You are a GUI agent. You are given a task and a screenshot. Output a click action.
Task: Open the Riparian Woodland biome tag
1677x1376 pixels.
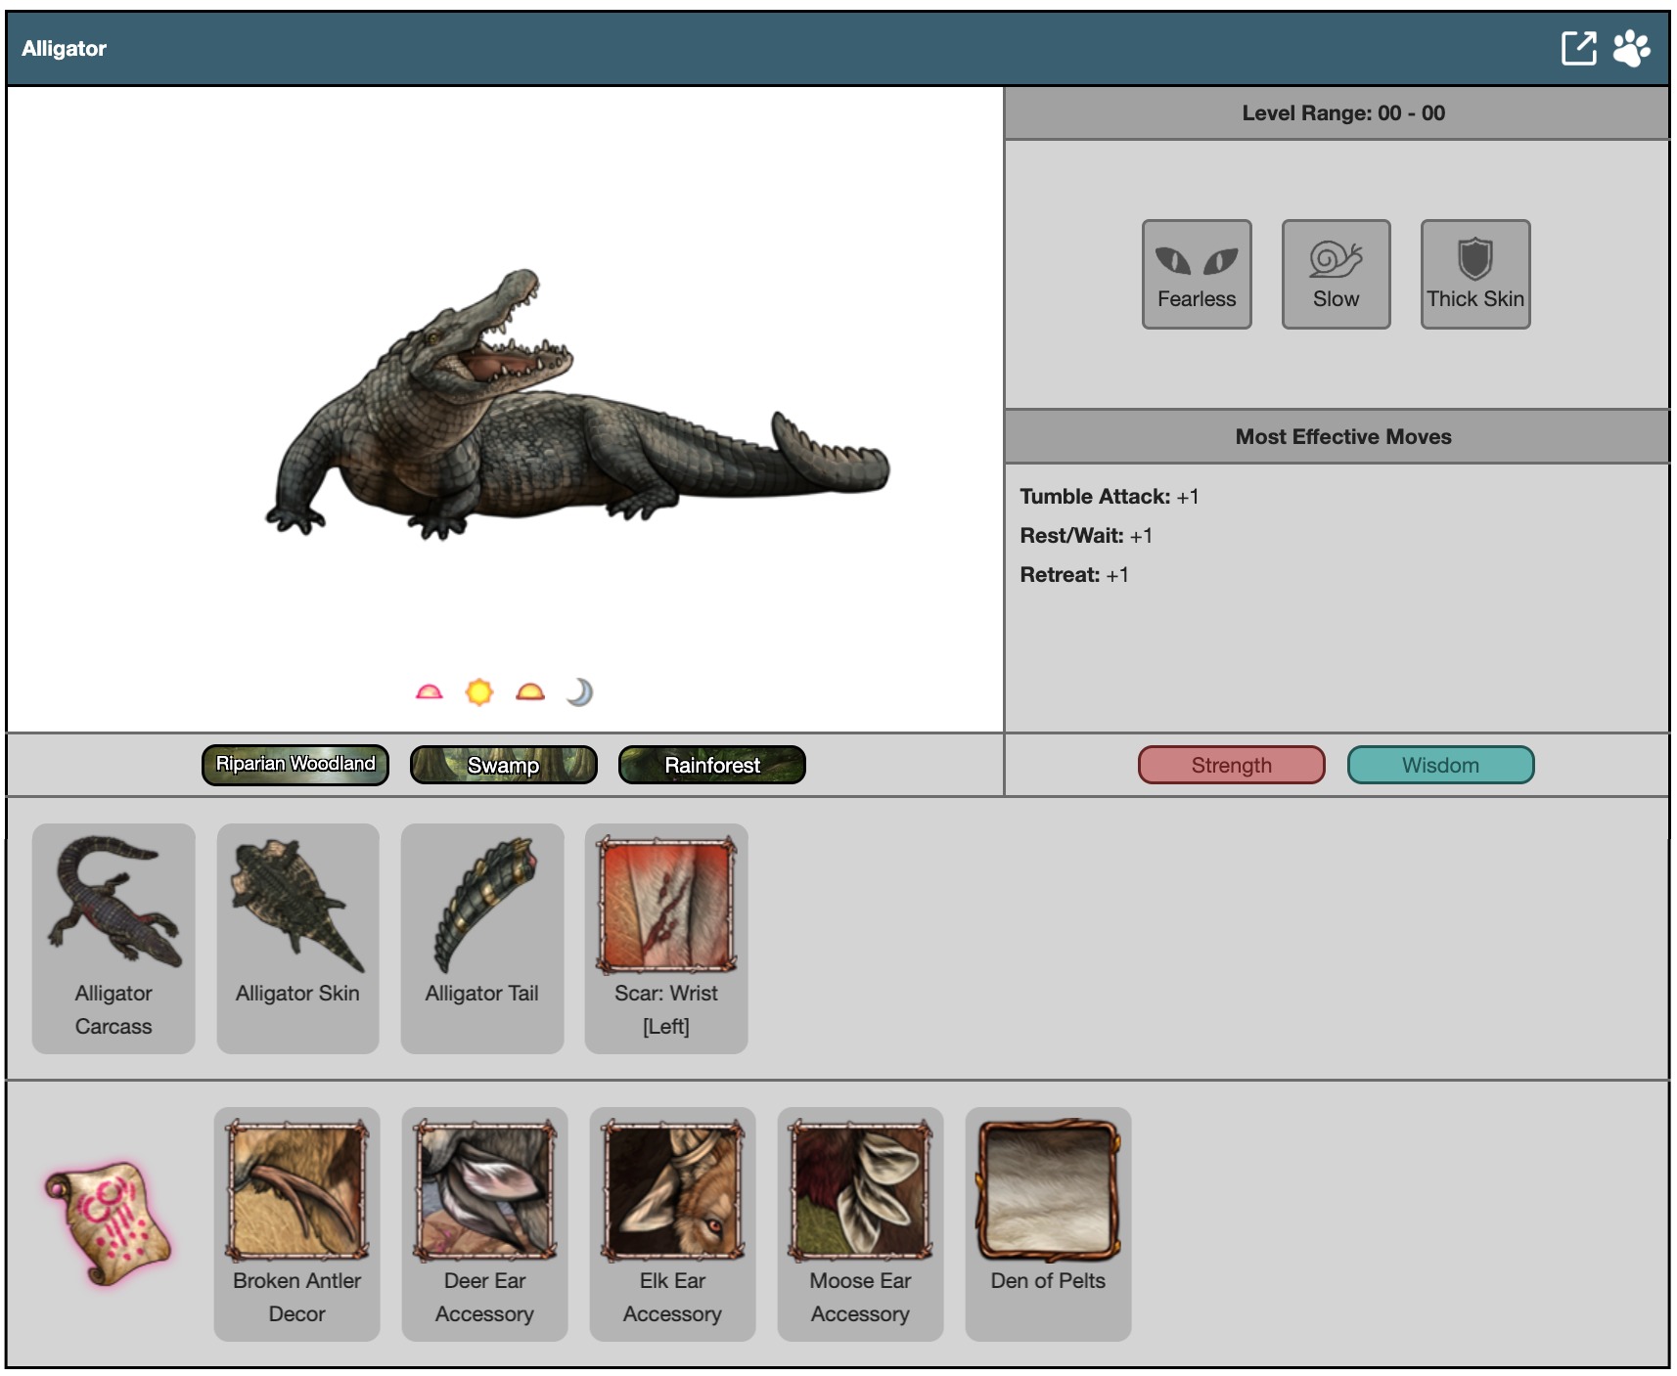pyautogui.click(x=295, y=765)
